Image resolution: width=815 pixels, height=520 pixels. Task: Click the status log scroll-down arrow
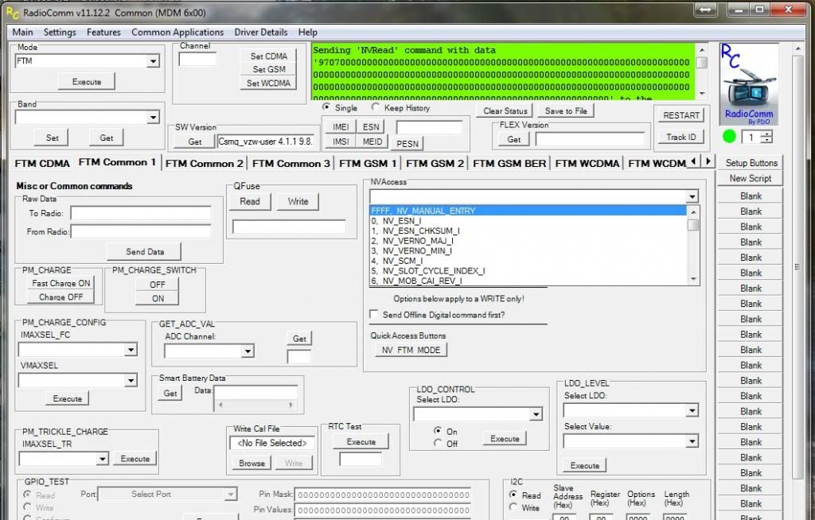coord(702,94)
